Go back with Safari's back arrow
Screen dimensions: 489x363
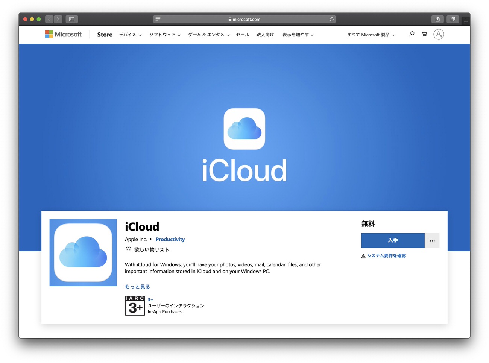tap(49, 19)
